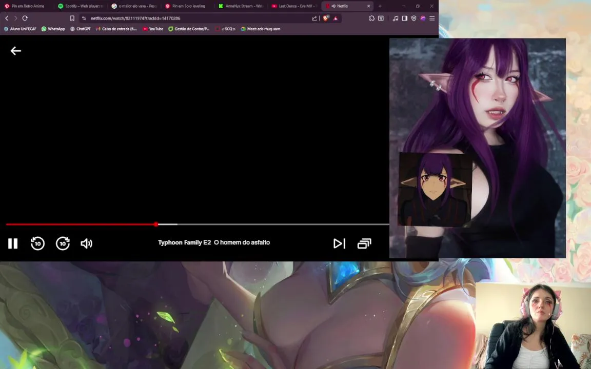Viewport: 591px width, 369px height.
Task: Play the next episode
Action: point(339,243)
